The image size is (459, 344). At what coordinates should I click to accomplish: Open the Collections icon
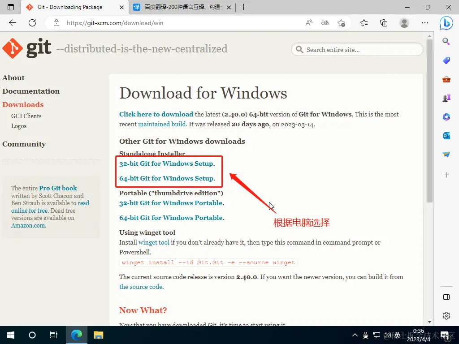[384, 23]
